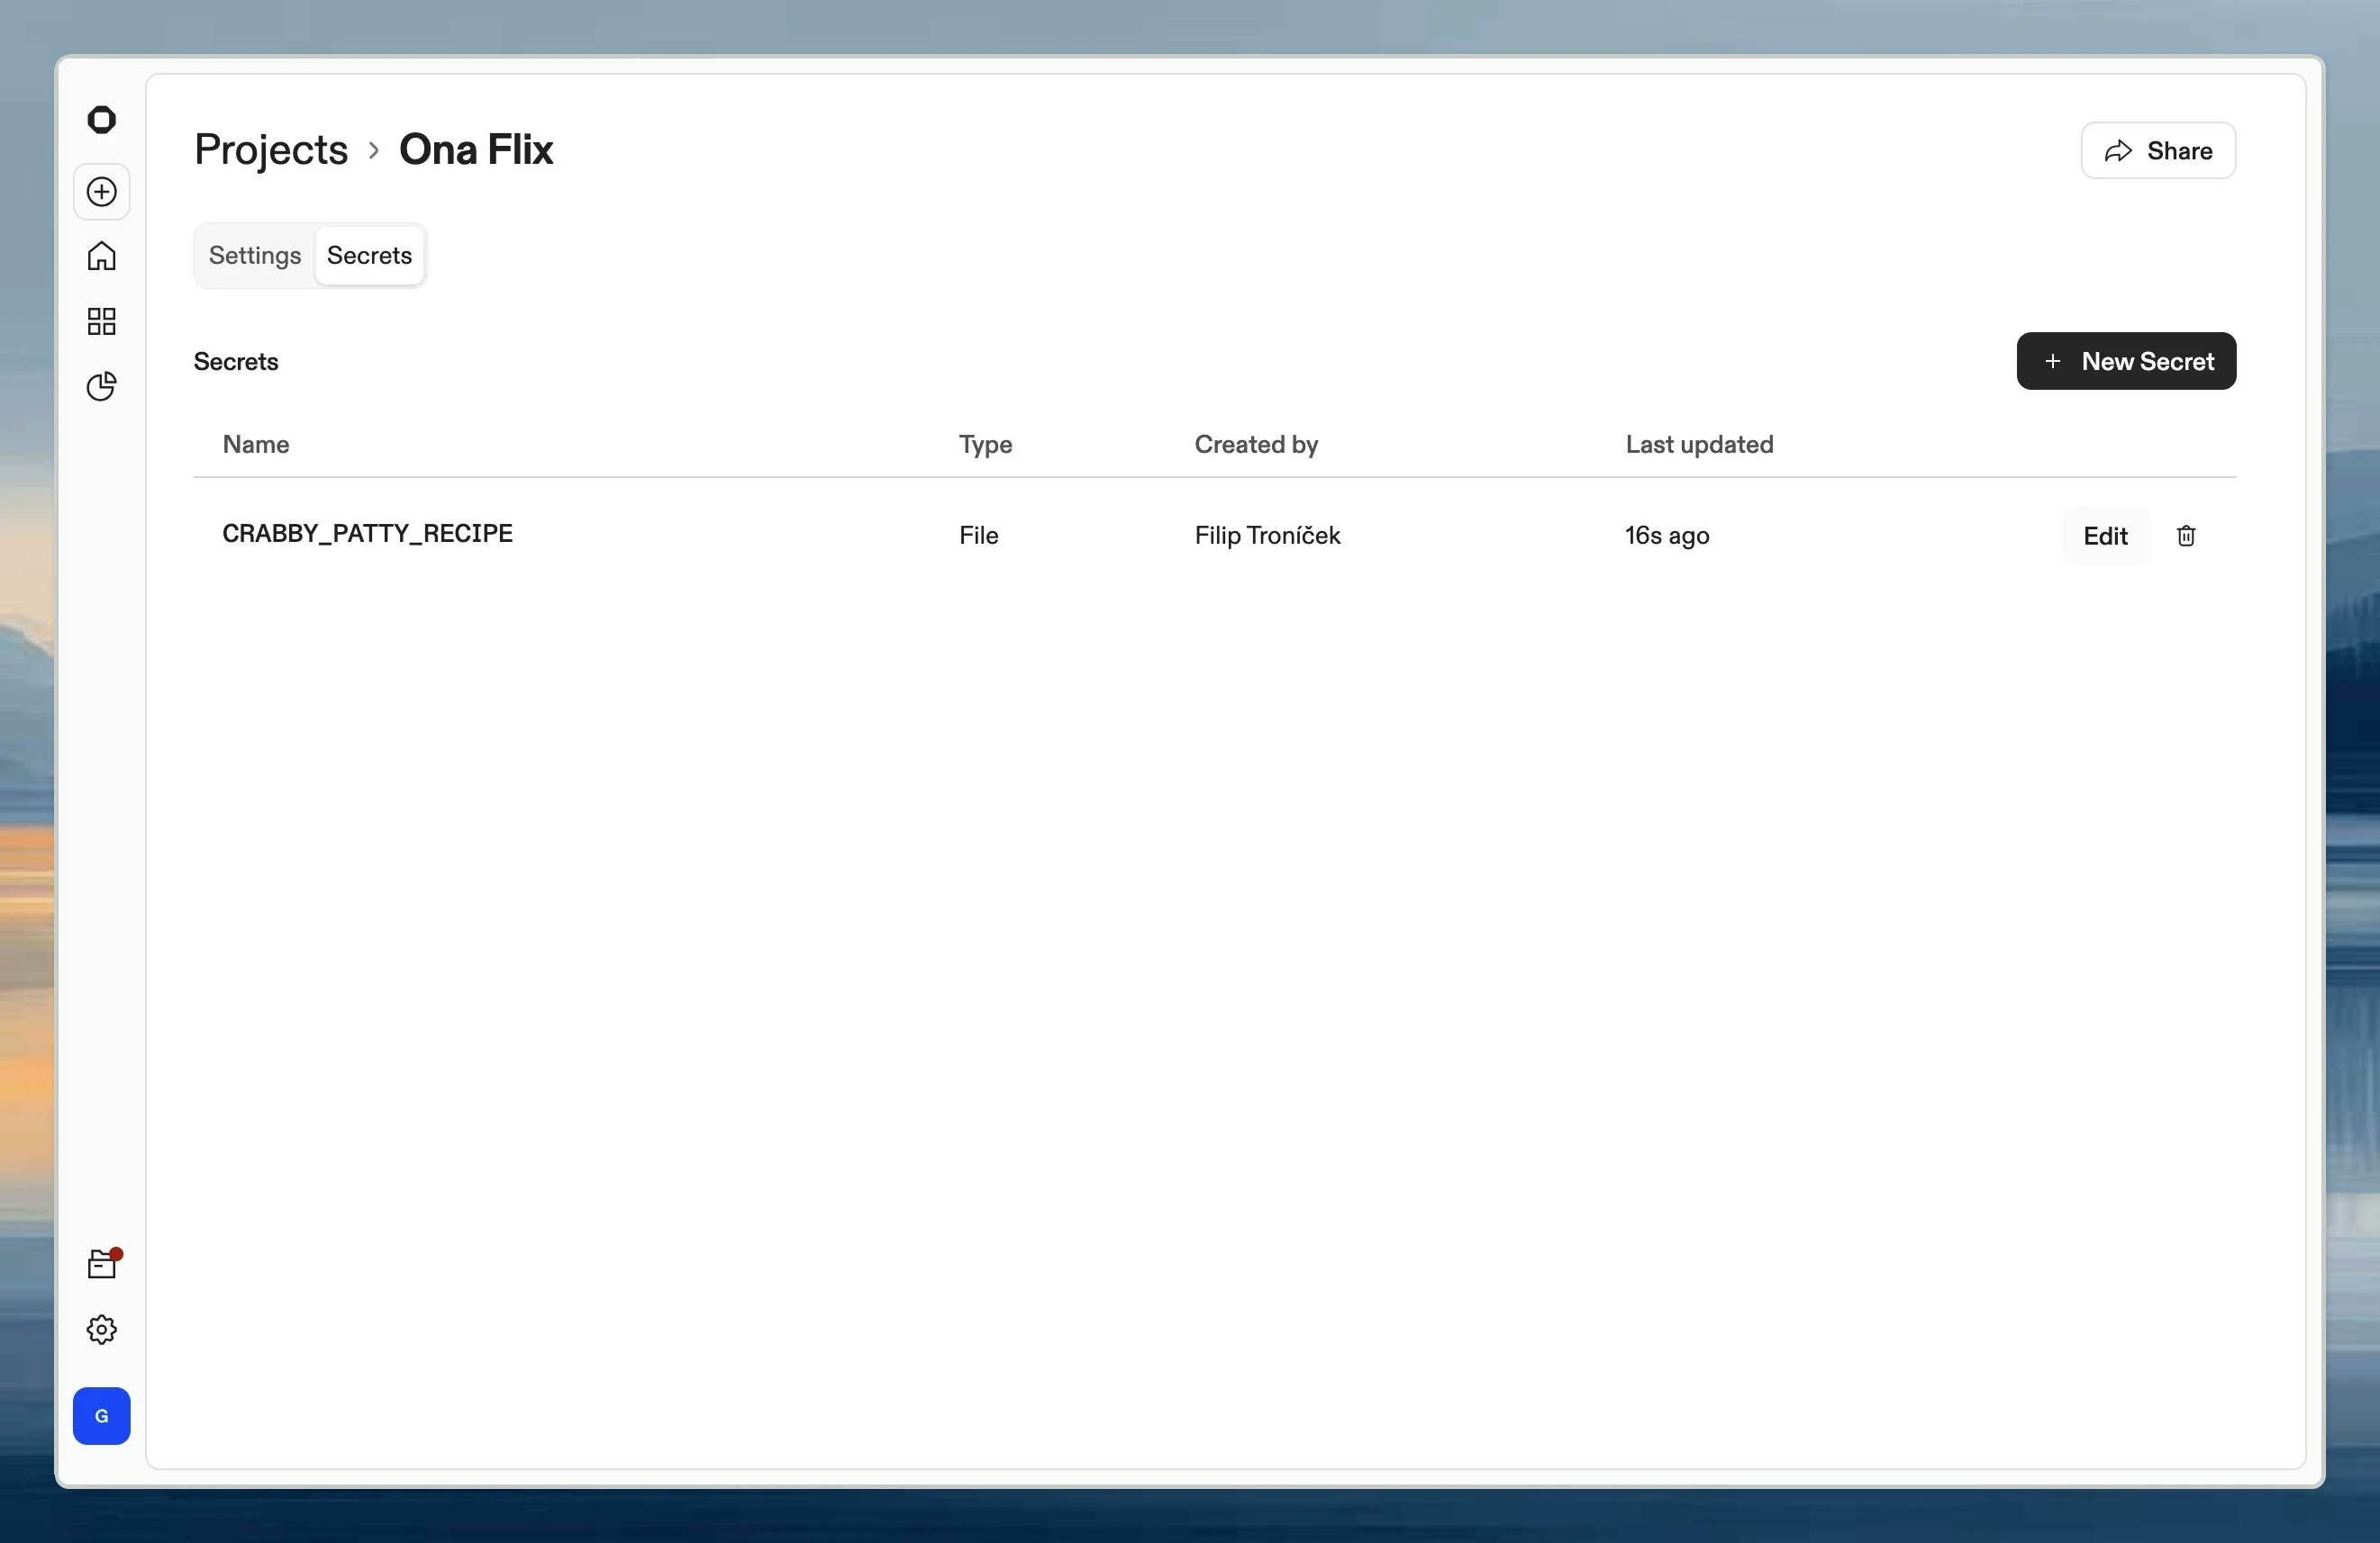2380x1543 pixels.
Task: Switch to the Secrets tab
Action: (369, 255)
